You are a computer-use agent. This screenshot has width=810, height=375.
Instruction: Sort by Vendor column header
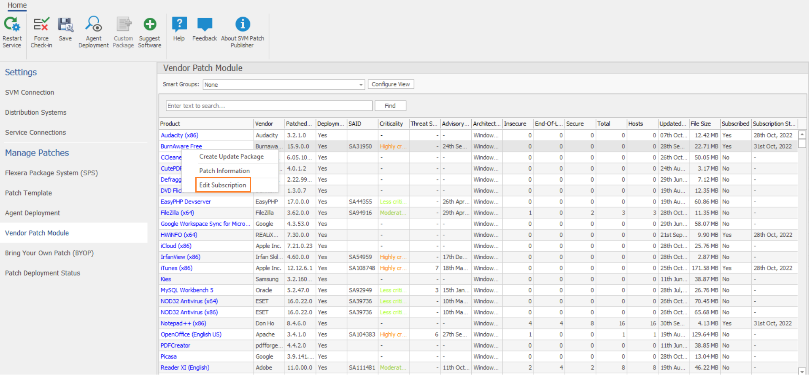click(x=269, y=124)
